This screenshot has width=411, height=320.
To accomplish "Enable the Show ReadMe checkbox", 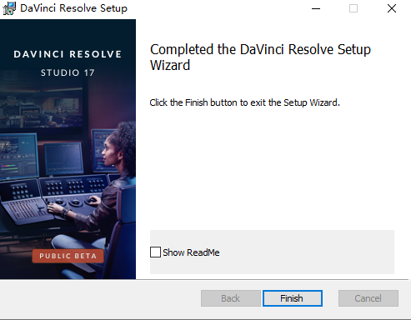I will pyautogui.click(x=155, y=252).
